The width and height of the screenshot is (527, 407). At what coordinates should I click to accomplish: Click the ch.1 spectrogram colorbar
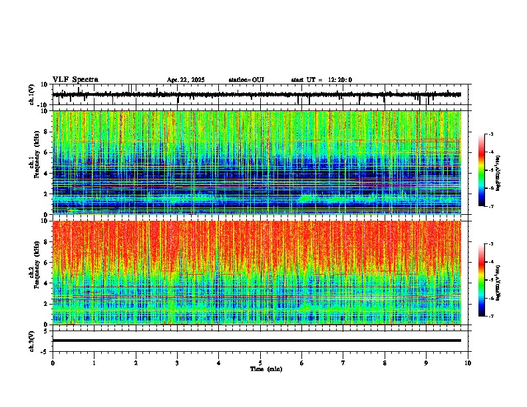[x=481, y=170]
